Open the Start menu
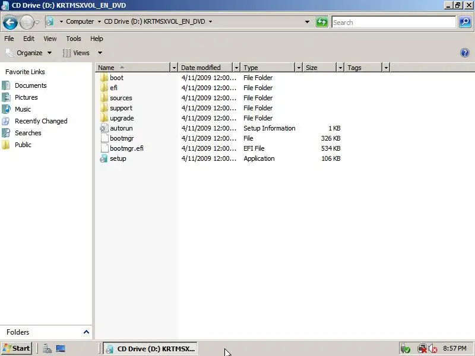The image size is (475, 356). coord(17,348)
